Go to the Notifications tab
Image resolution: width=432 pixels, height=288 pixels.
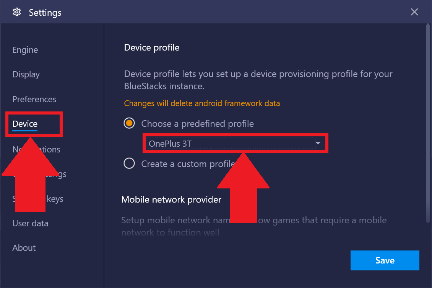point(36,149)
